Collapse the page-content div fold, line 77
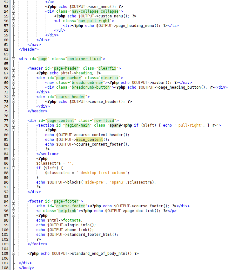 coord(13,121)
